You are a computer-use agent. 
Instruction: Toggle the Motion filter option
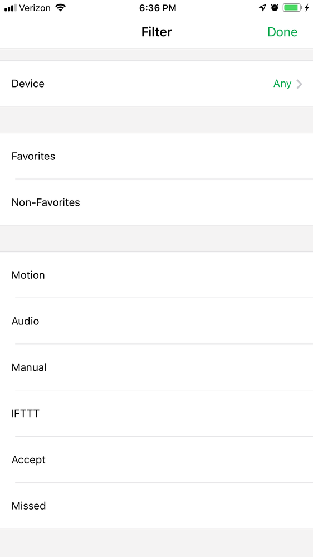(x=156, y=275)
